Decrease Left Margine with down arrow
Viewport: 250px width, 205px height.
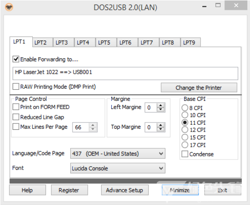tap(160, 109)
